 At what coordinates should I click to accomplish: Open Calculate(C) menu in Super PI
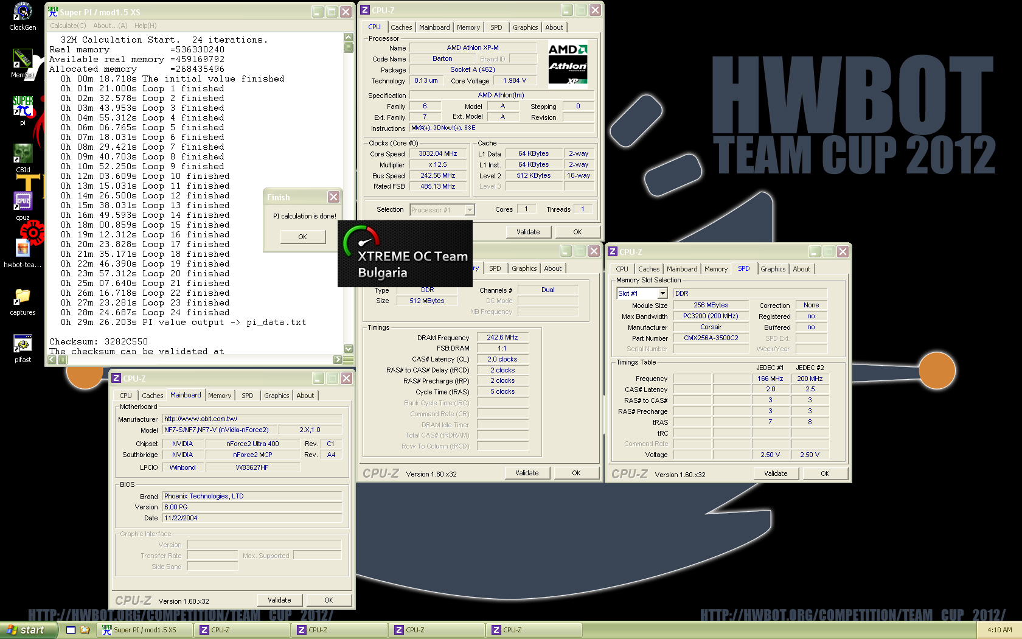pyautogui.click(x=68, y=26)
